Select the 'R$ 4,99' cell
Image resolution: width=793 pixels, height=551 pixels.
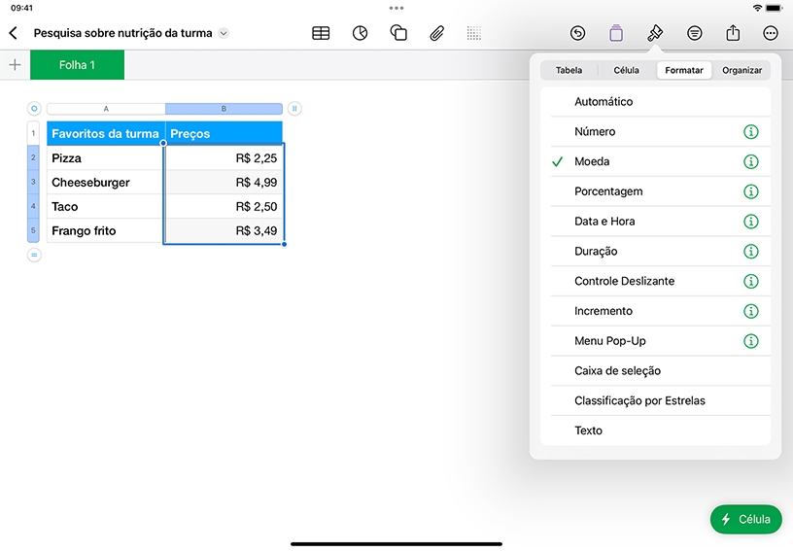click(224, 182)
